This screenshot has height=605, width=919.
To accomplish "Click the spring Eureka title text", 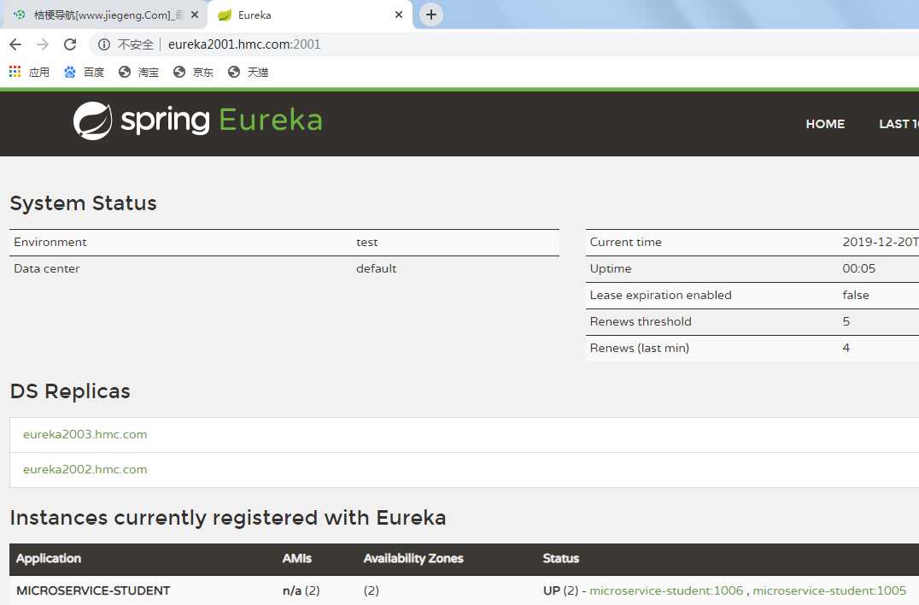I will click(x=221, y=120).
